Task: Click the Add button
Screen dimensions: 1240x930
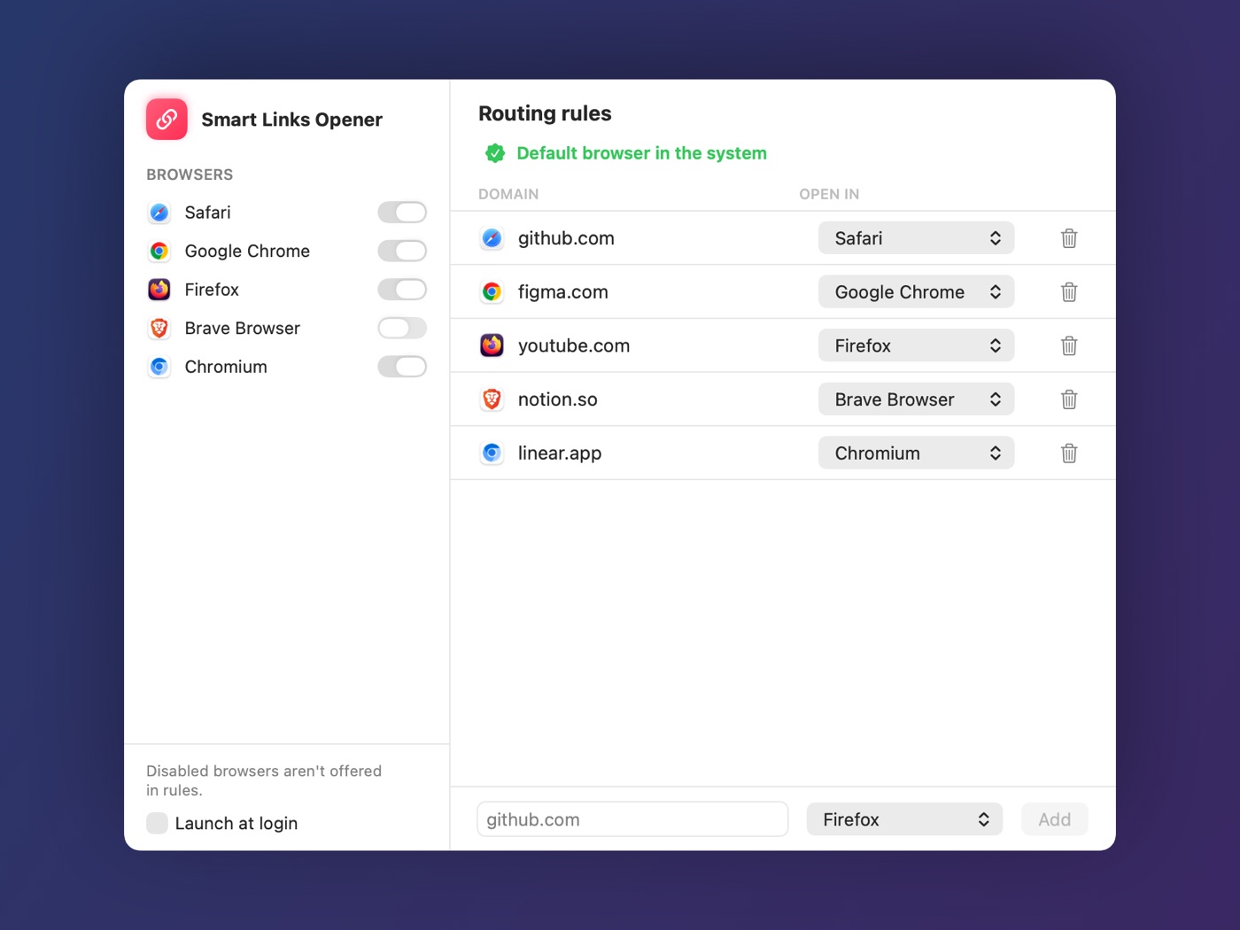Action: click(x=1054, y=819)
